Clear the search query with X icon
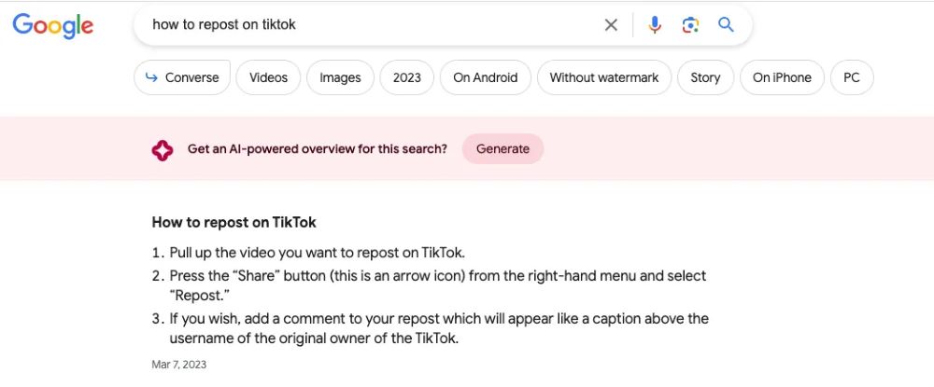Viewport: 934px width, 387px height. click(x=611, y=25)
